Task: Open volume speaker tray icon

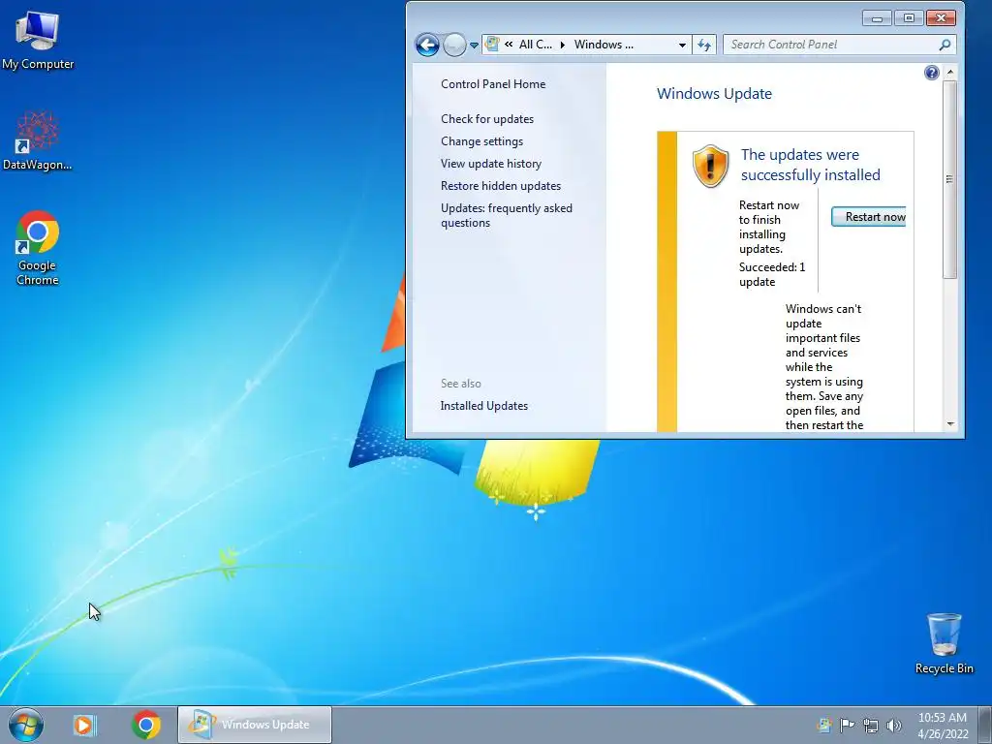Action: coord(894,725)
